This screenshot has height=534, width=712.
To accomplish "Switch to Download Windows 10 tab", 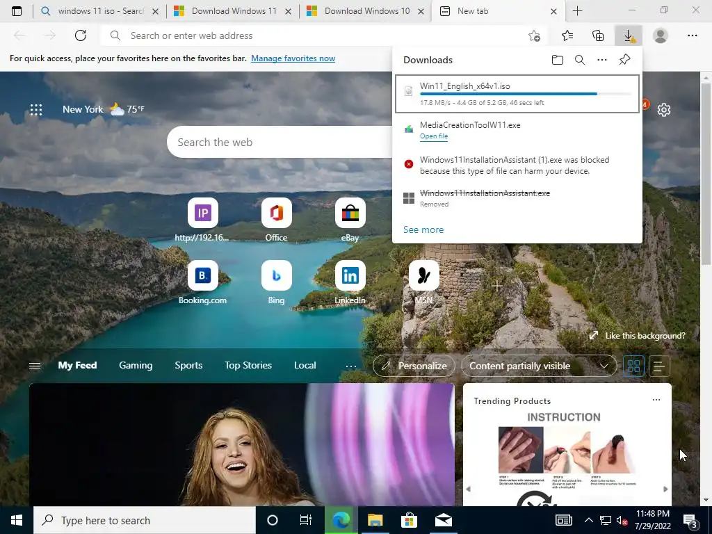I will [x=366, y=11].
